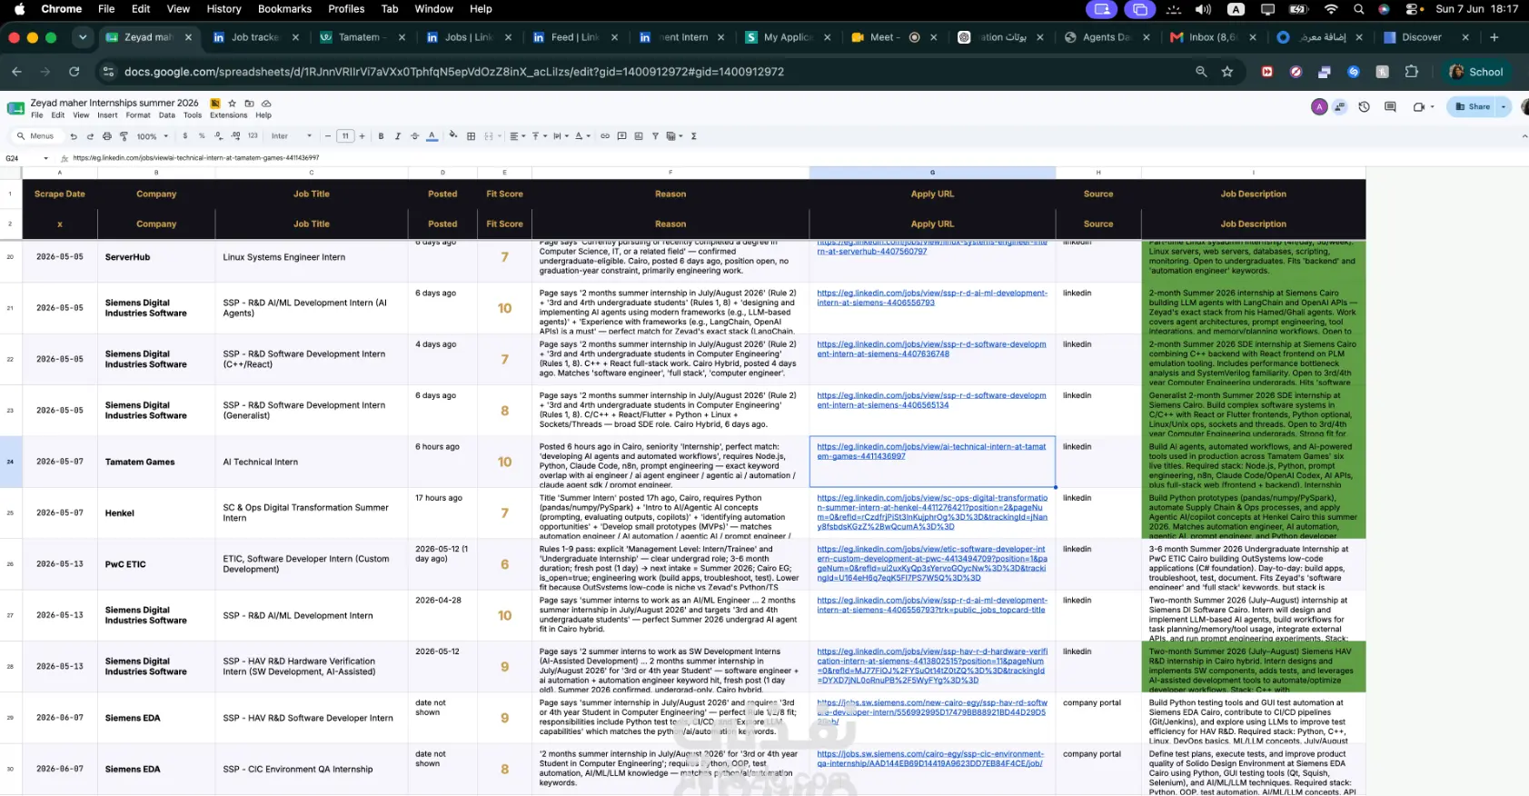This screenshot has height=796, width=1529.
Task: Bookmark this page with the star
Action: tap(1227, 72)
